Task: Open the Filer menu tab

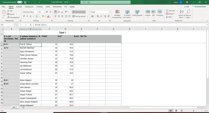Action: (3, 7)
